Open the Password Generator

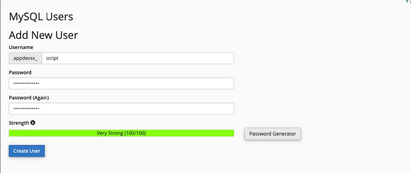(272, 134)
